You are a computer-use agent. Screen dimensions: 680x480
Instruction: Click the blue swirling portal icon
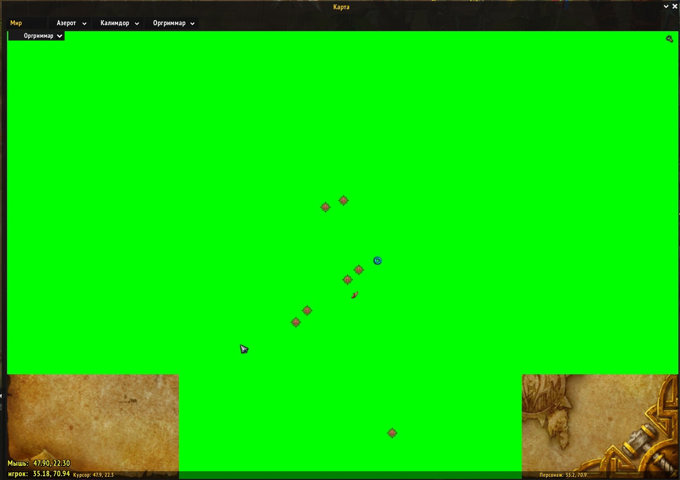click(377, 261)
